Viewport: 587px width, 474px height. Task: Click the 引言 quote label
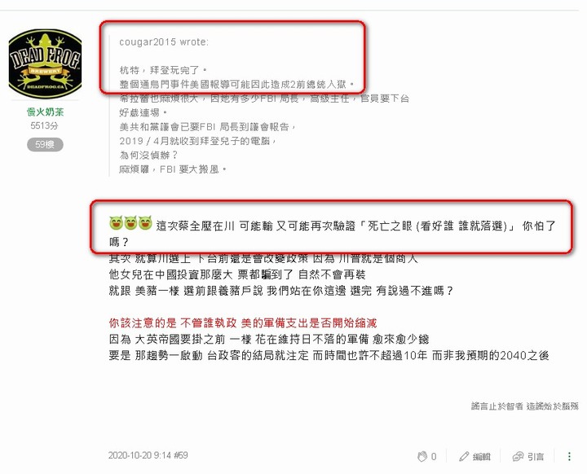[x=536, y=457]
